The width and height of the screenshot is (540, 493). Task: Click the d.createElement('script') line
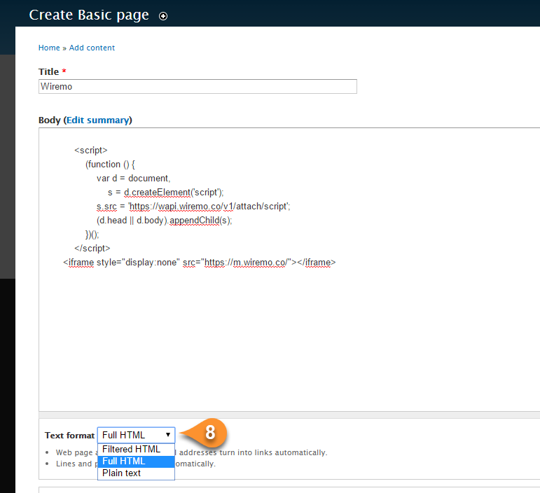(x=166, y=193)
